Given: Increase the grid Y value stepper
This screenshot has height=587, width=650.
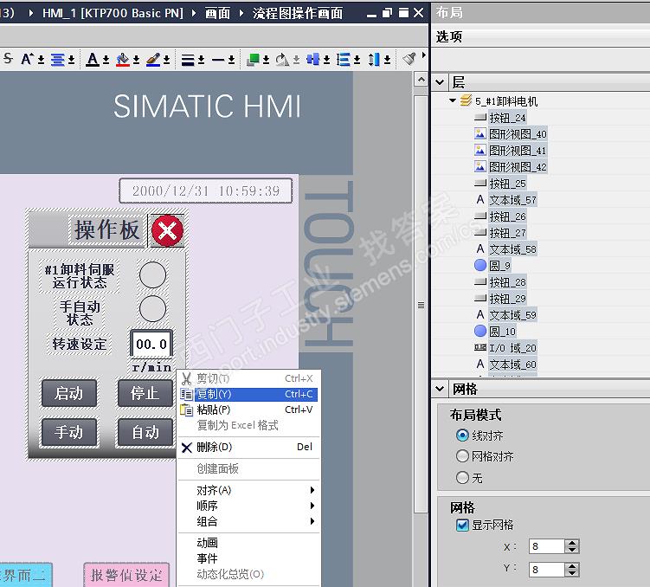Looking at the screenshot, I should click(572, 566).
